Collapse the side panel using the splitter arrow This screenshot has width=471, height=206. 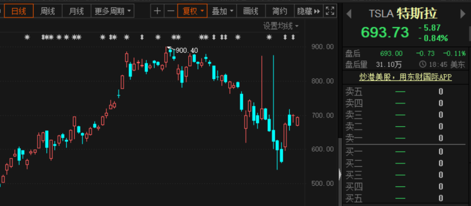pyautogui.click(x=340, y=174)
